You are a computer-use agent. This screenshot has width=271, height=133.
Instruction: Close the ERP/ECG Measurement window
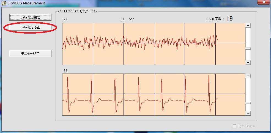pos(263,2)
